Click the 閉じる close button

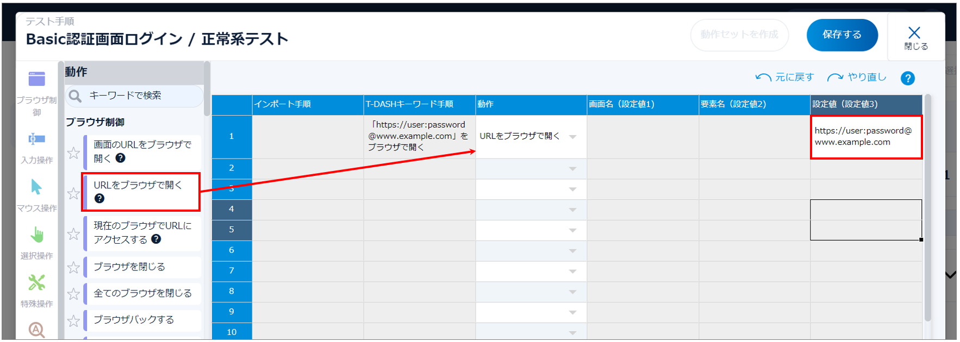(915, 37)
